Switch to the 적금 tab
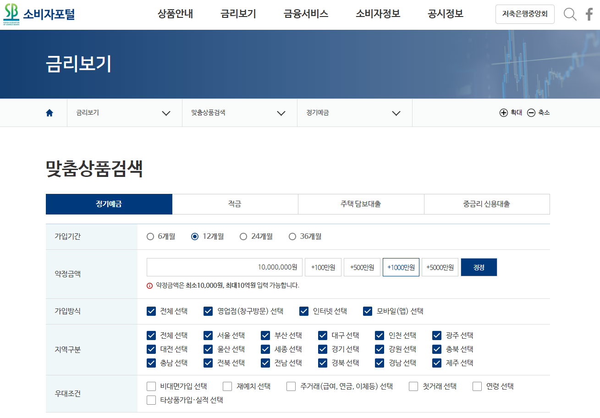The width and height of the screenshot is (600, 418). [x=235, y=204]
